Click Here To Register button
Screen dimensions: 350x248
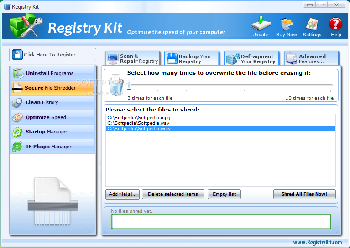click(x=52, y=55)
